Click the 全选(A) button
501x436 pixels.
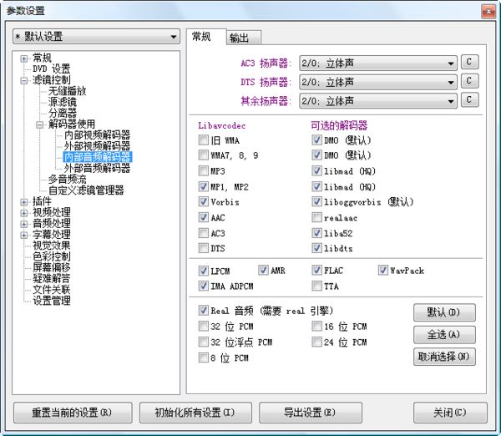(444, 335)
